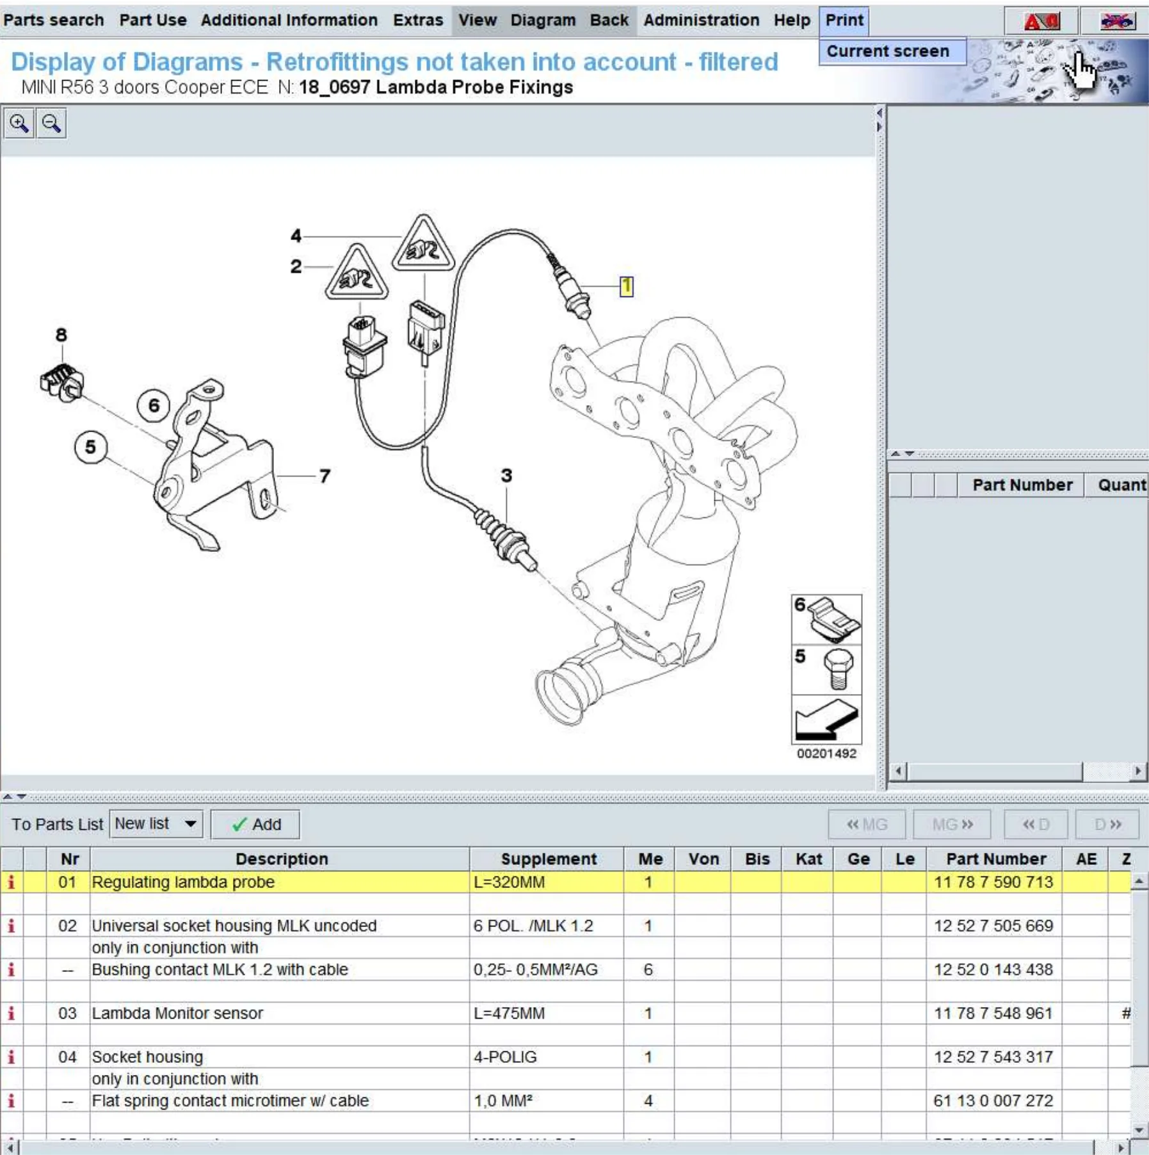The width and height of the screenshot is (1149, 1155).
Task: Open info for Flat spring contact row
Action: [11, 1101]
